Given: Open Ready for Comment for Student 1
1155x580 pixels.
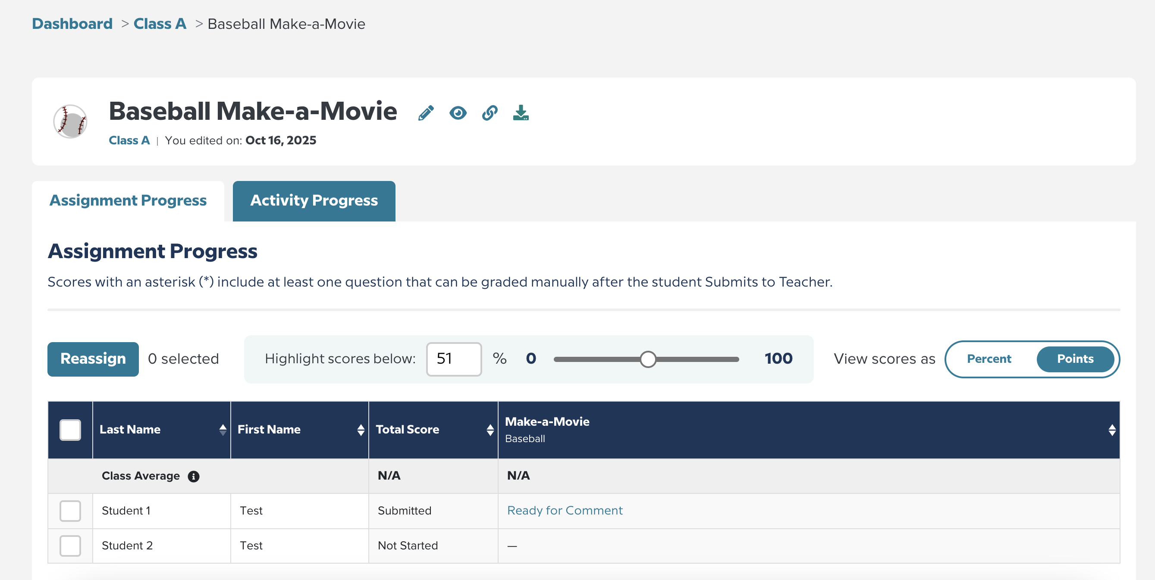Looking at the screenshot, I should [x=564, y=511].
